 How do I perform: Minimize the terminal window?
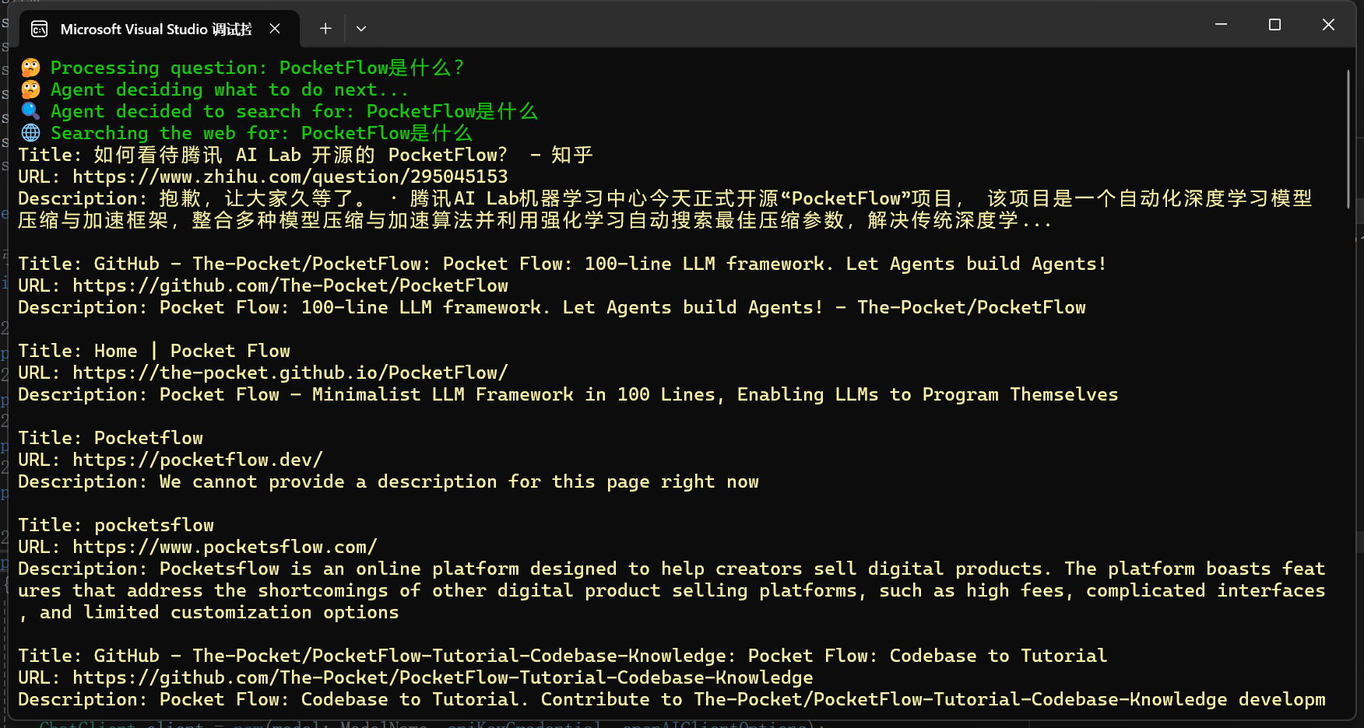[x=1221, y=25]
